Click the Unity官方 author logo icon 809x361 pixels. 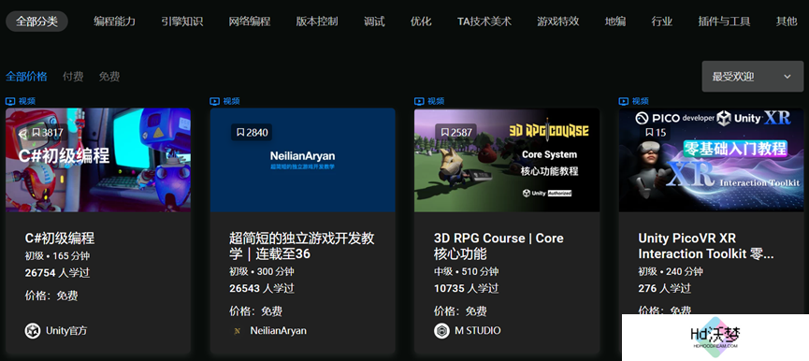pos(33,330)
